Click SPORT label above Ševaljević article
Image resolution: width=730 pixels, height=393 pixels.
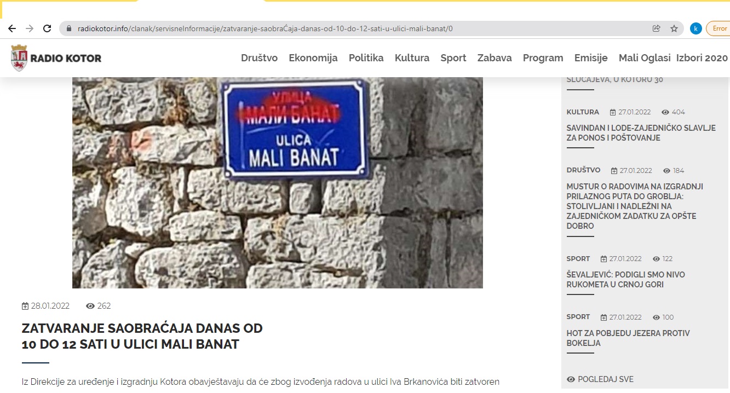578,258
